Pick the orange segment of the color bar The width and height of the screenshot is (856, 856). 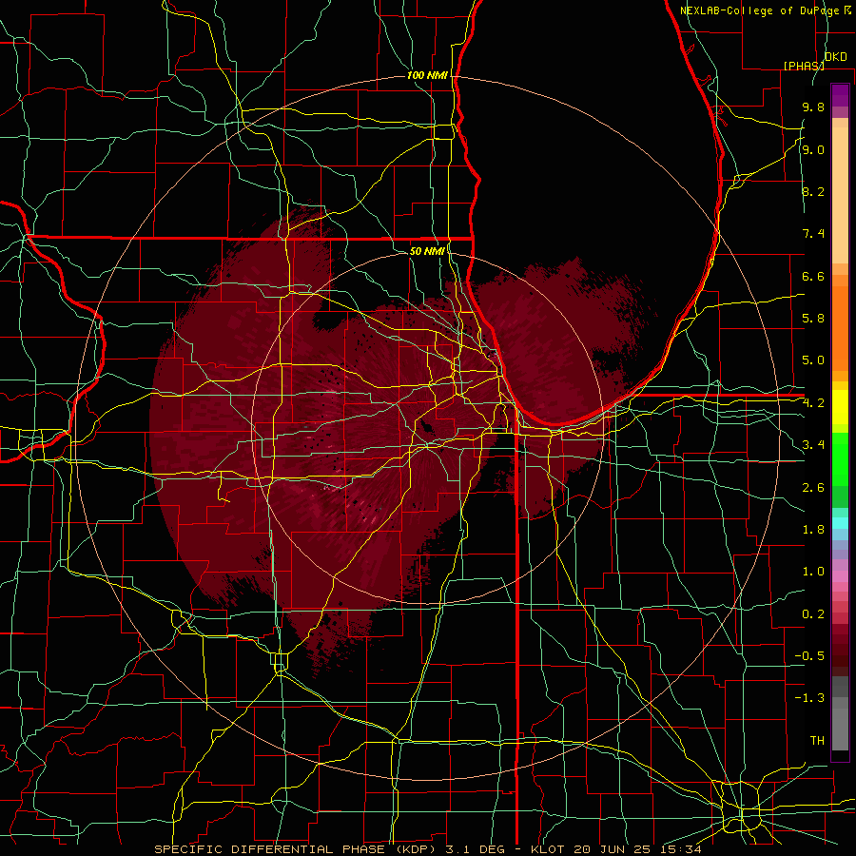coord(840,329)
